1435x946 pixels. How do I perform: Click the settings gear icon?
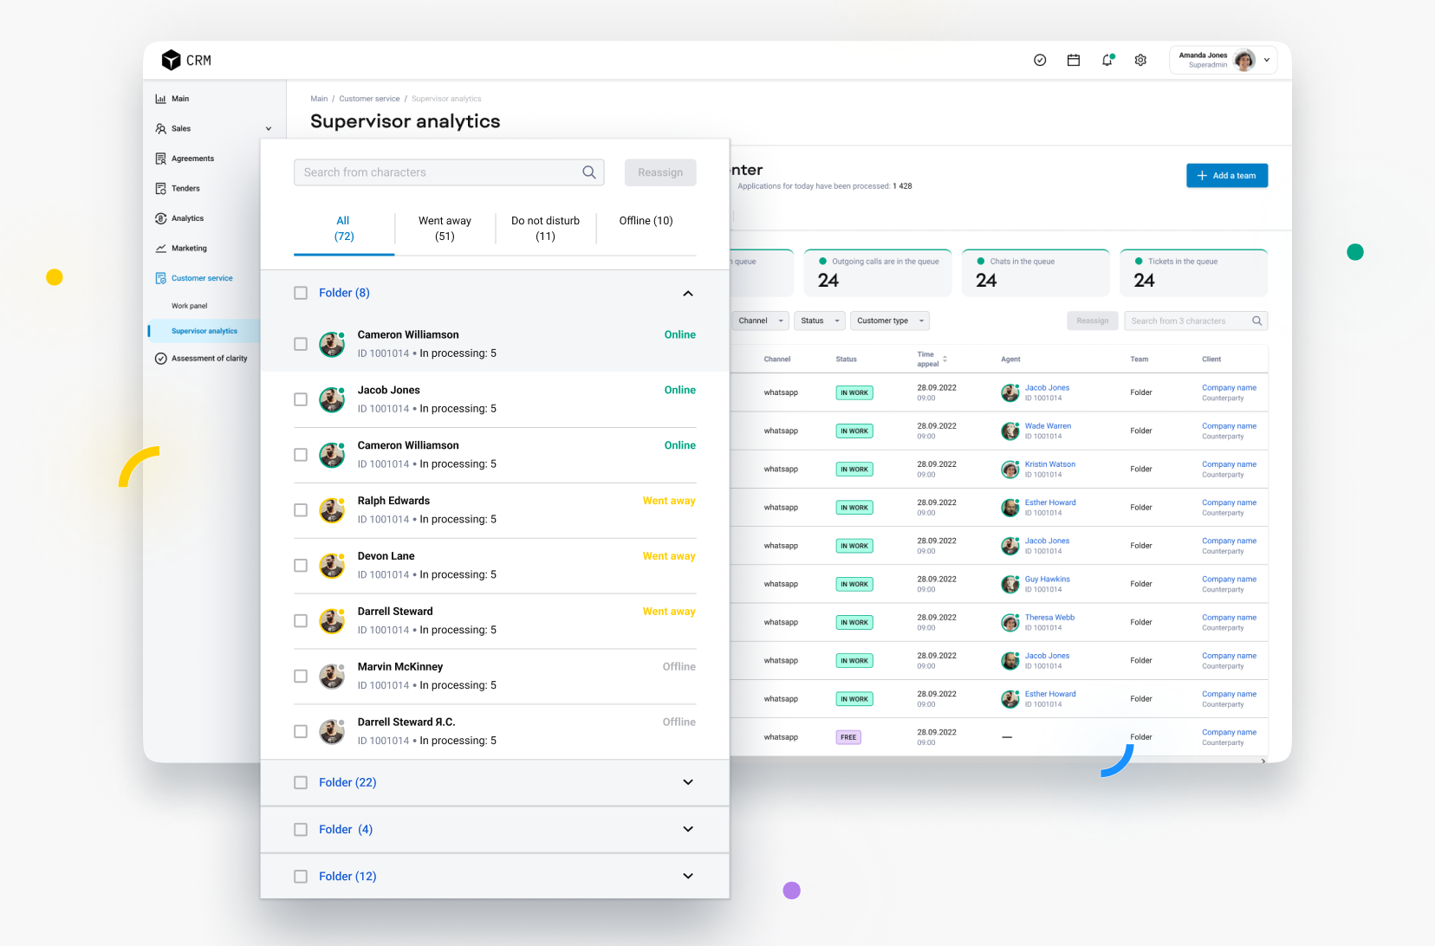click(x=1140, y=60)
